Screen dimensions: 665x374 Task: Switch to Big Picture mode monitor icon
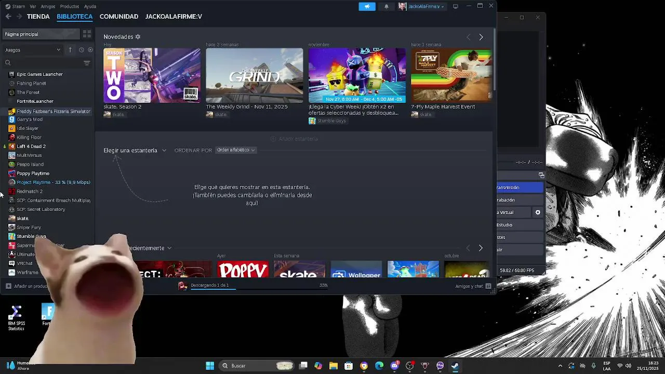click(456, 6)
